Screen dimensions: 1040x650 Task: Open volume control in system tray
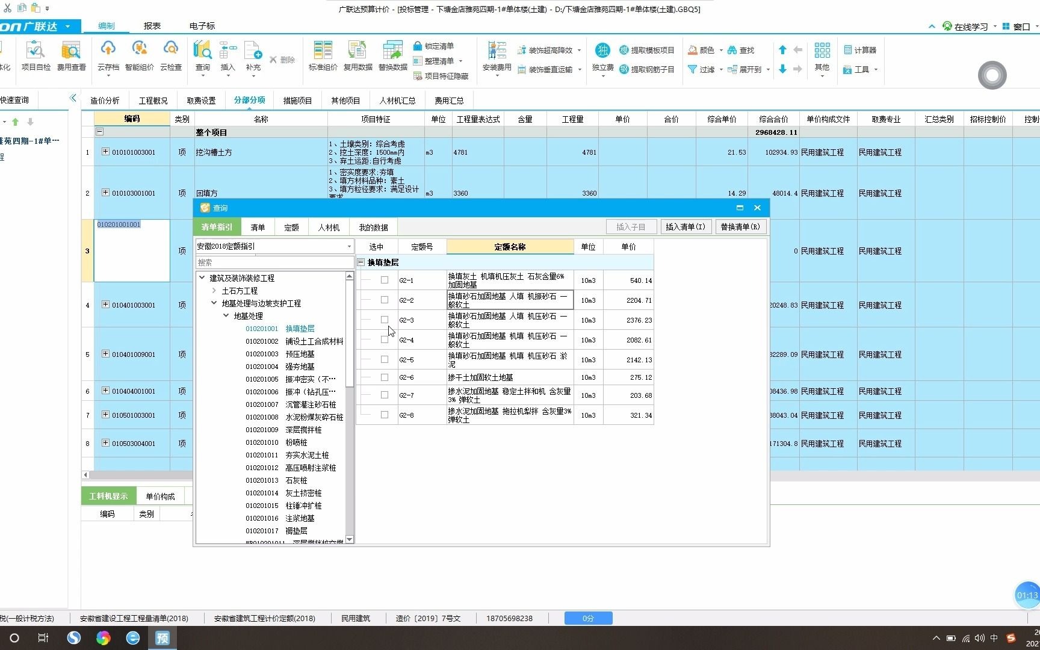point(980,638)
